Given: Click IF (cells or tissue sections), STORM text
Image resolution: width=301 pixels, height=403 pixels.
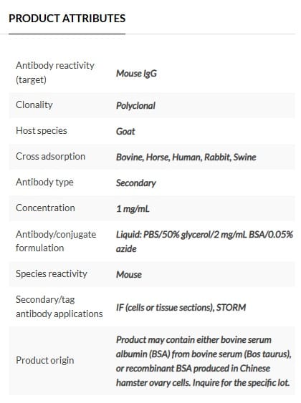Looking at the screenshot, I should (181, 307).
